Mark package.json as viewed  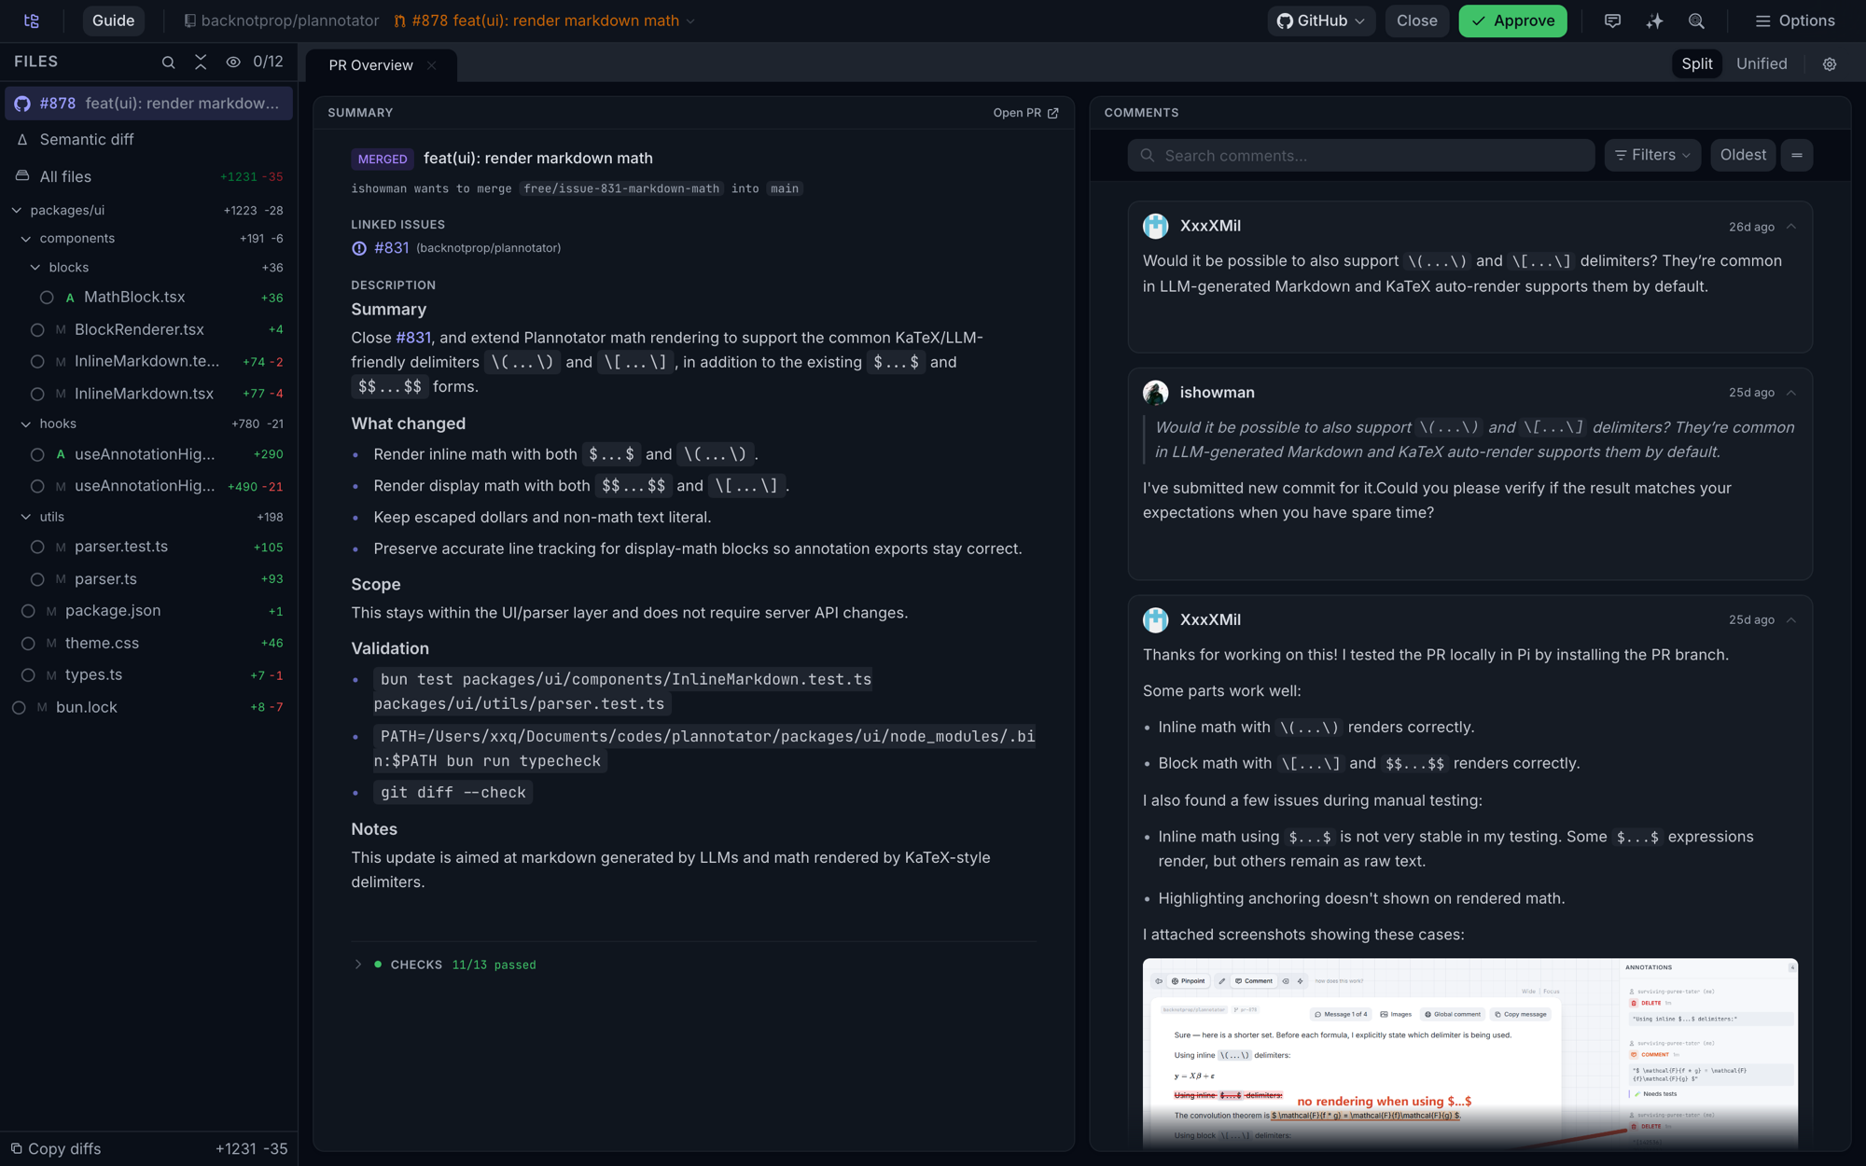point(28,611)
